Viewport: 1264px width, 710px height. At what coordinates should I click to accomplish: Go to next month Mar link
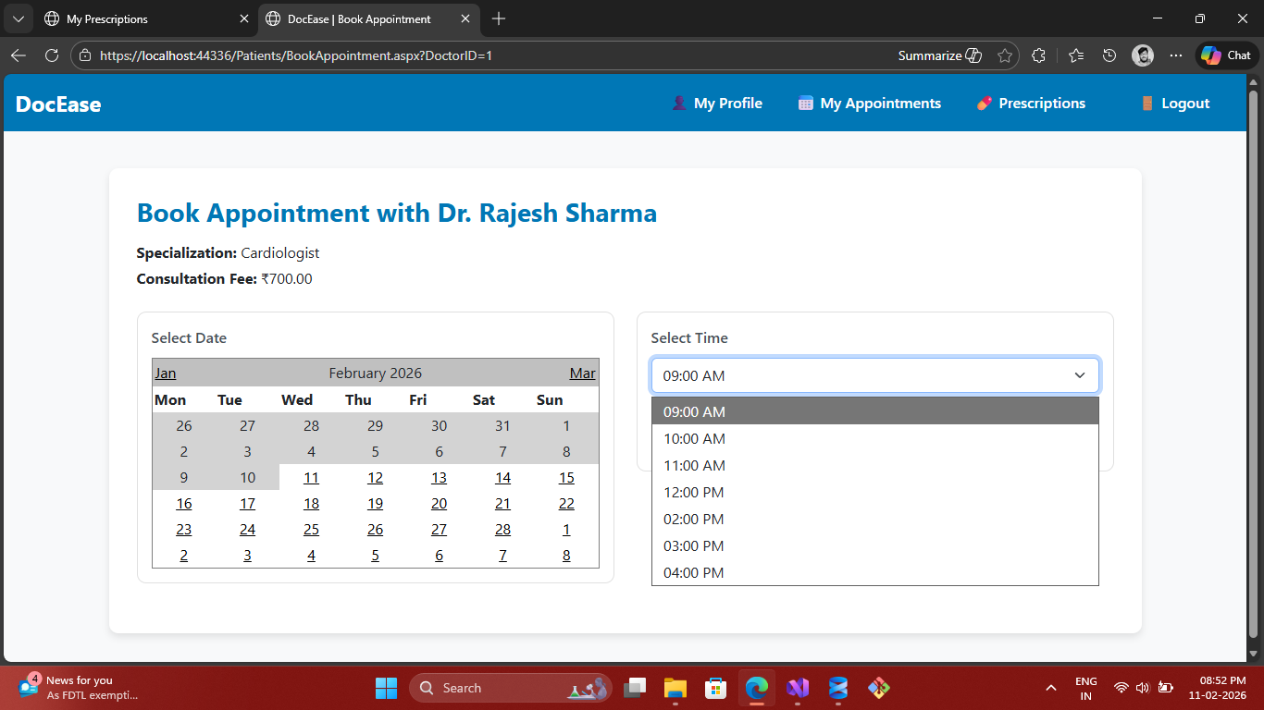click(x=582, y=373)
